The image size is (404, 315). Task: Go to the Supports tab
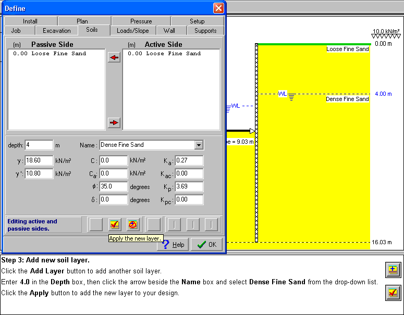205,31
